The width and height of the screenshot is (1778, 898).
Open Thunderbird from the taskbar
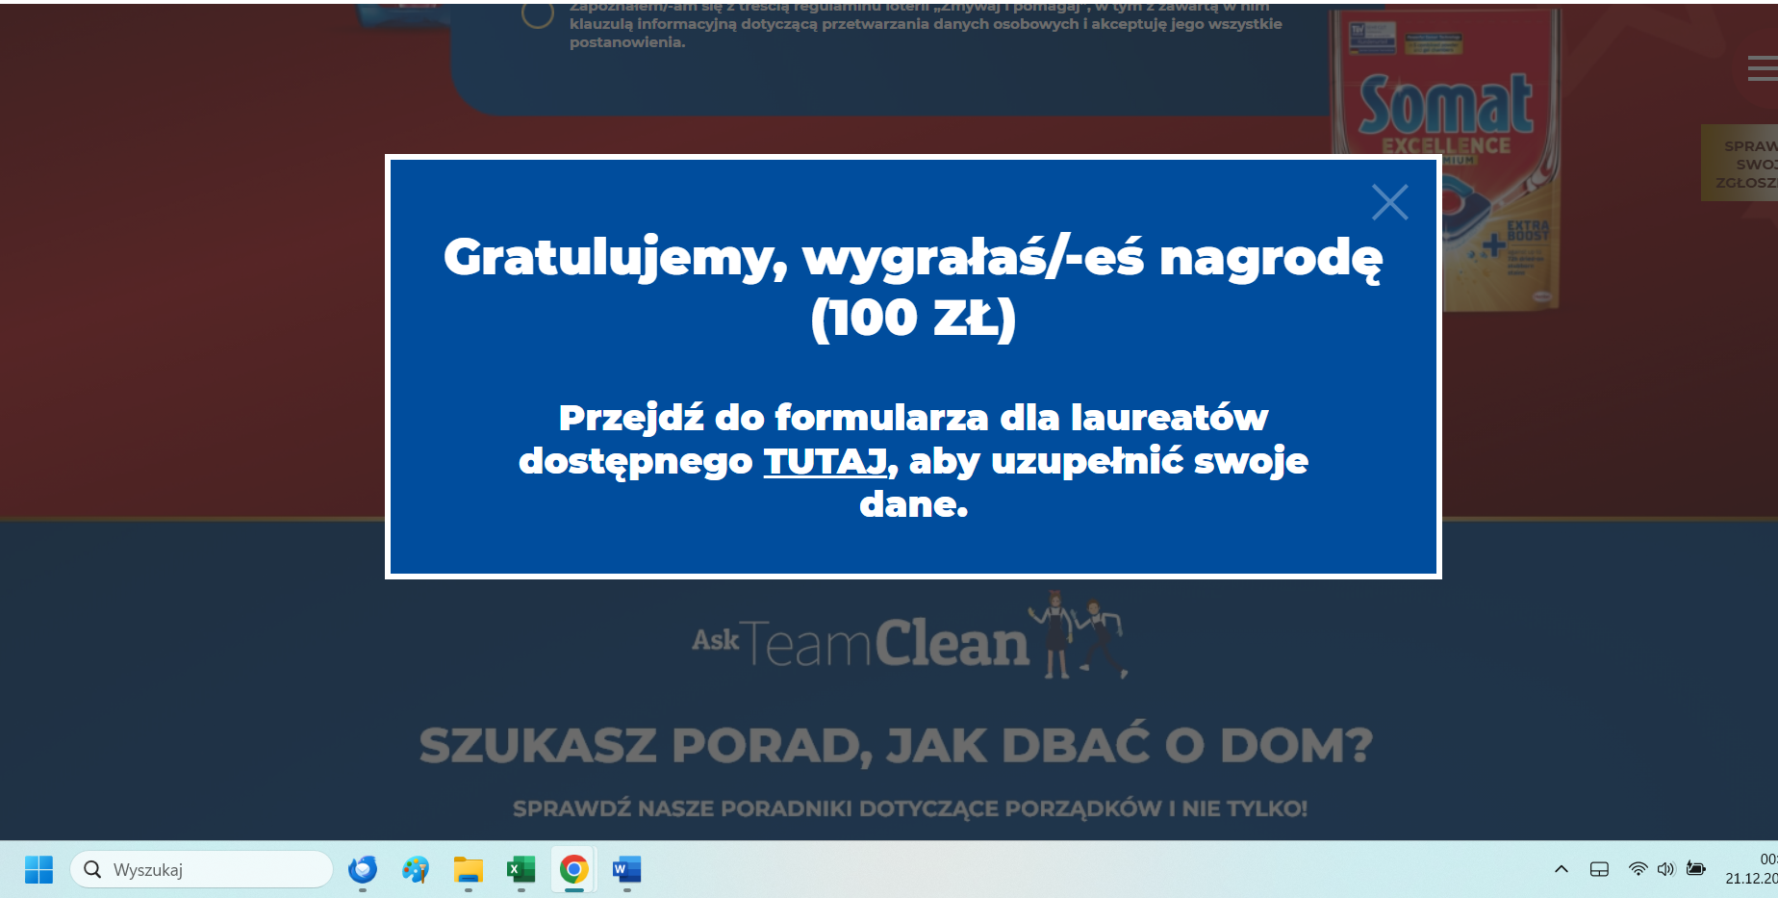point(363,869)
